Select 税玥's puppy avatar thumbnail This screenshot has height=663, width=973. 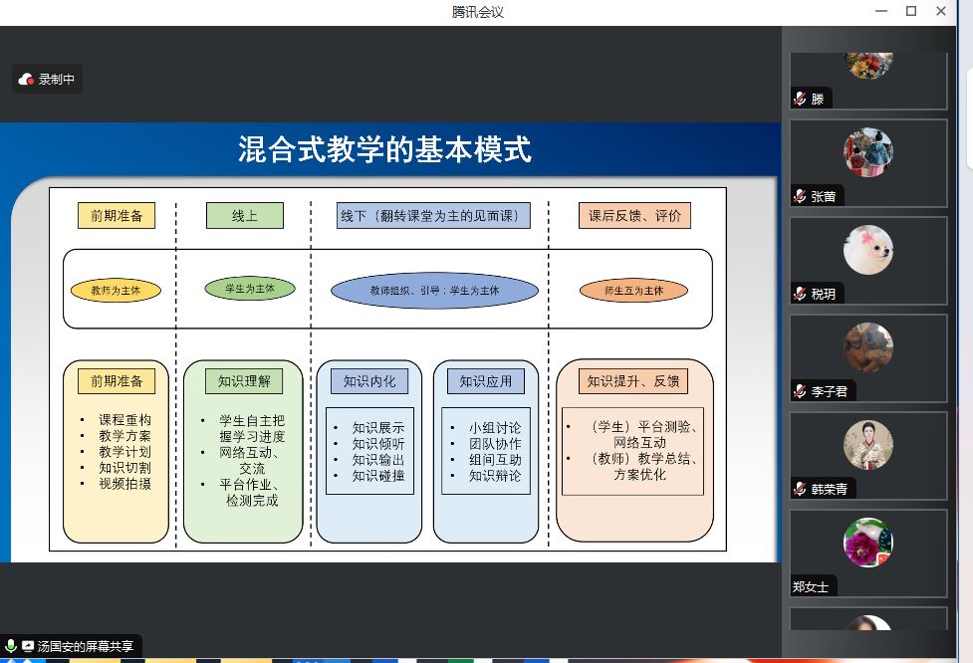[867, 250]
